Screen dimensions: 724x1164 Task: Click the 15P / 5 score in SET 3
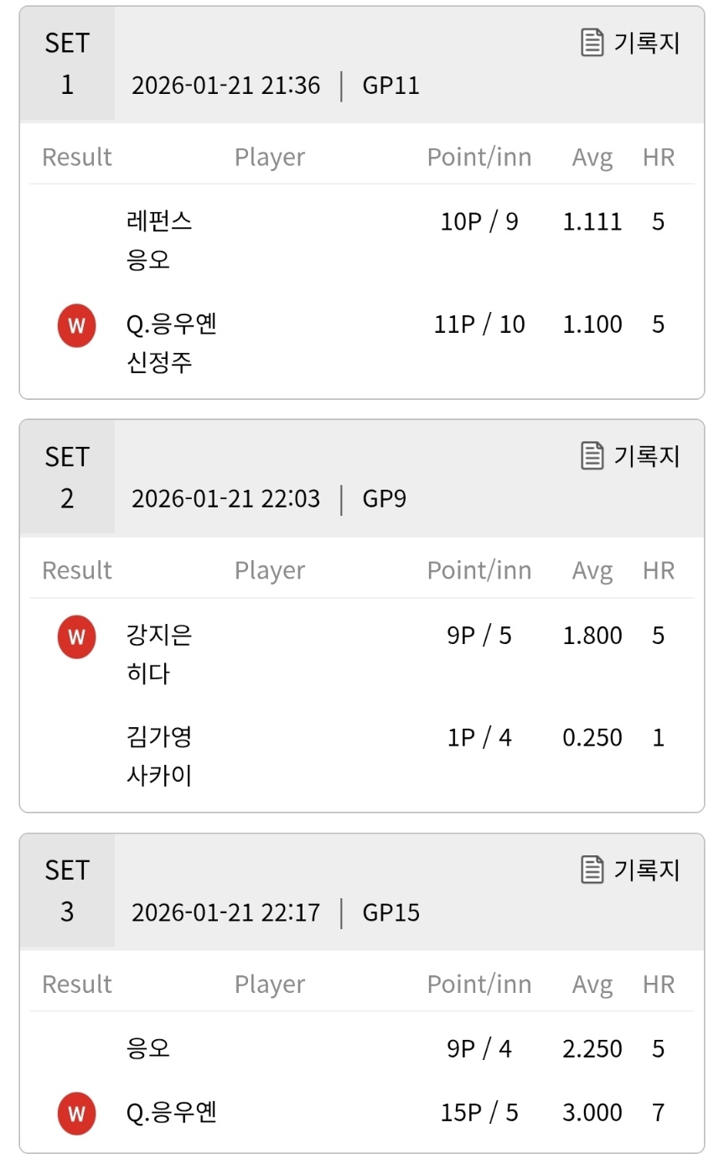(x=479, y=1113)
